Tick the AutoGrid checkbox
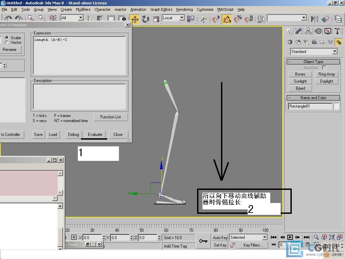This screenshot has width=345, height=259. [324, 67]
